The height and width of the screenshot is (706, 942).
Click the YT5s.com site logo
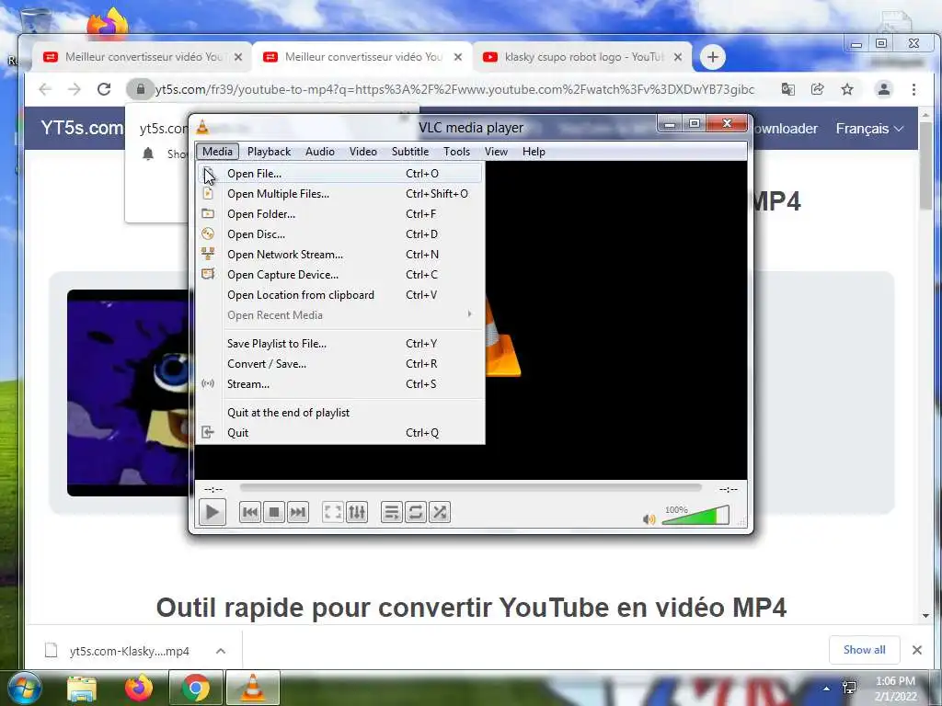point(82,128)
